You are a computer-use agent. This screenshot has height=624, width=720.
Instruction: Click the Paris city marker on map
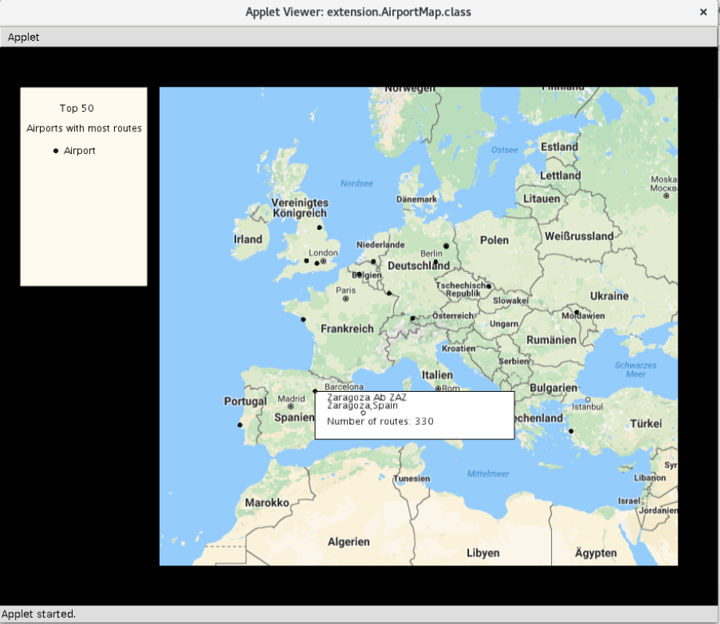pos(346,299)
